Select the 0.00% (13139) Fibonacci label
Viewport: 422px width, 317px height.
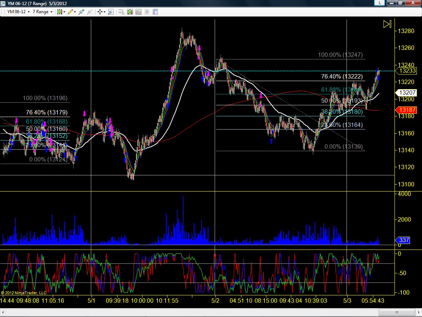click(343, 146)
